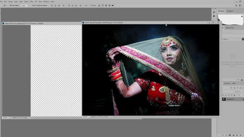The width and height of the screenshot is (244, 137).
Task: Open the Image menu
Action: 10,2
